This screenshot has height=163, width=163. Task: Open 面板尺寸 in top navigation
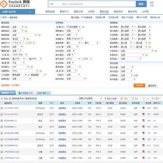(x=64, y=11)
